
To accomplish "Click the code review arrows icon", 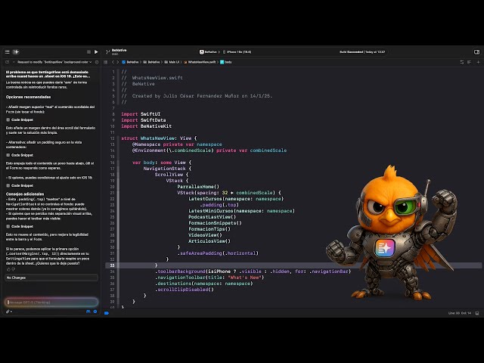I will [x=462, y=62].
